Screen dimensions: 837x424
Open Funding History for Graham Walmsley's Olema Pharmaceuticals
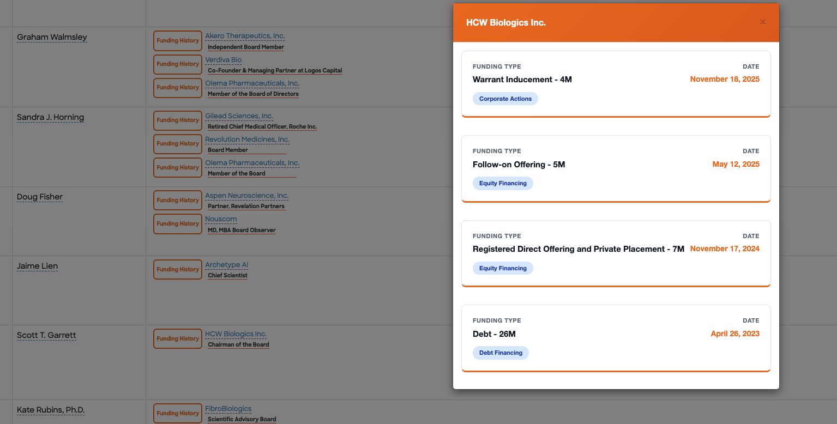click(x=178, y=88)
